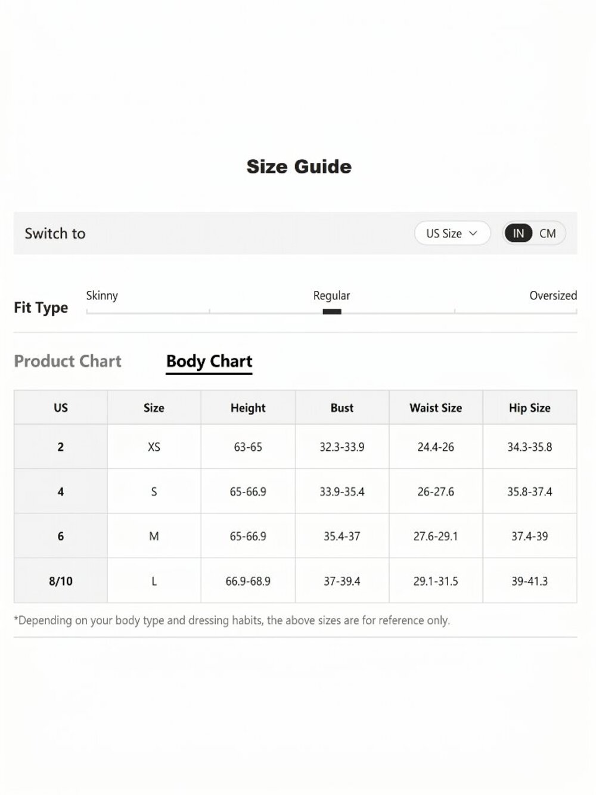Click the Regular fit type marker

[x=332, y=311]
